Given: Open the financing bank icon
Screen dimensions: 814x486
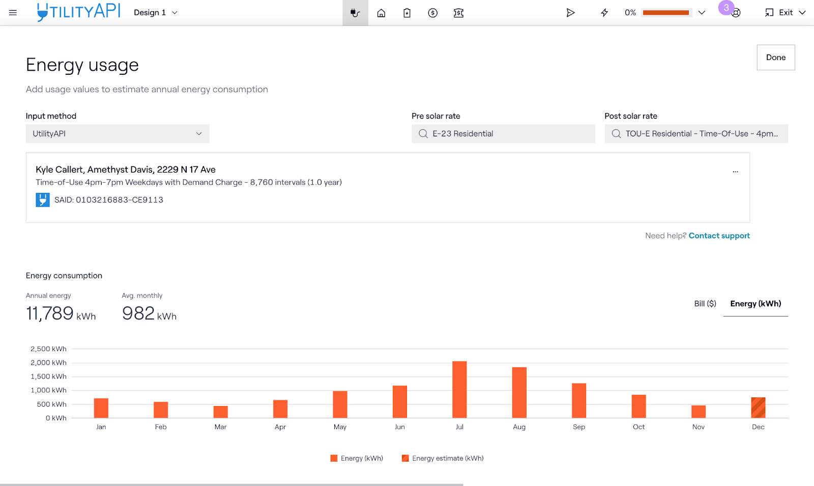Looking at the screenshot, I should click(458, 13).
